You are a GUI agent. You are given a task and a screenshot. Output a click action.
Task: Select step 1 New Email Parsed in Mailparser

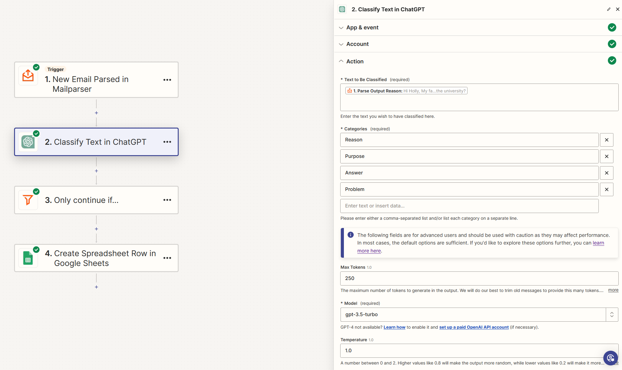coord(96,80)
